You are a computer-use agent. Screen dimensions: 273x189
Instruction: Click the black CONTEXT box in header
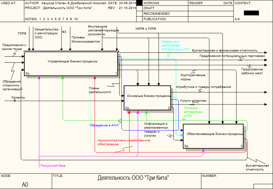pyautogui.click(x=251, y=13)
